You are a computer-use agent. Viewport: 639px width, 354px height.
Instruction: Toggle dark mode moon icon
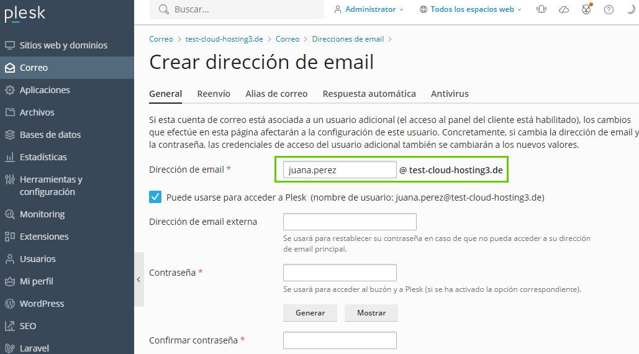(631, 9)
